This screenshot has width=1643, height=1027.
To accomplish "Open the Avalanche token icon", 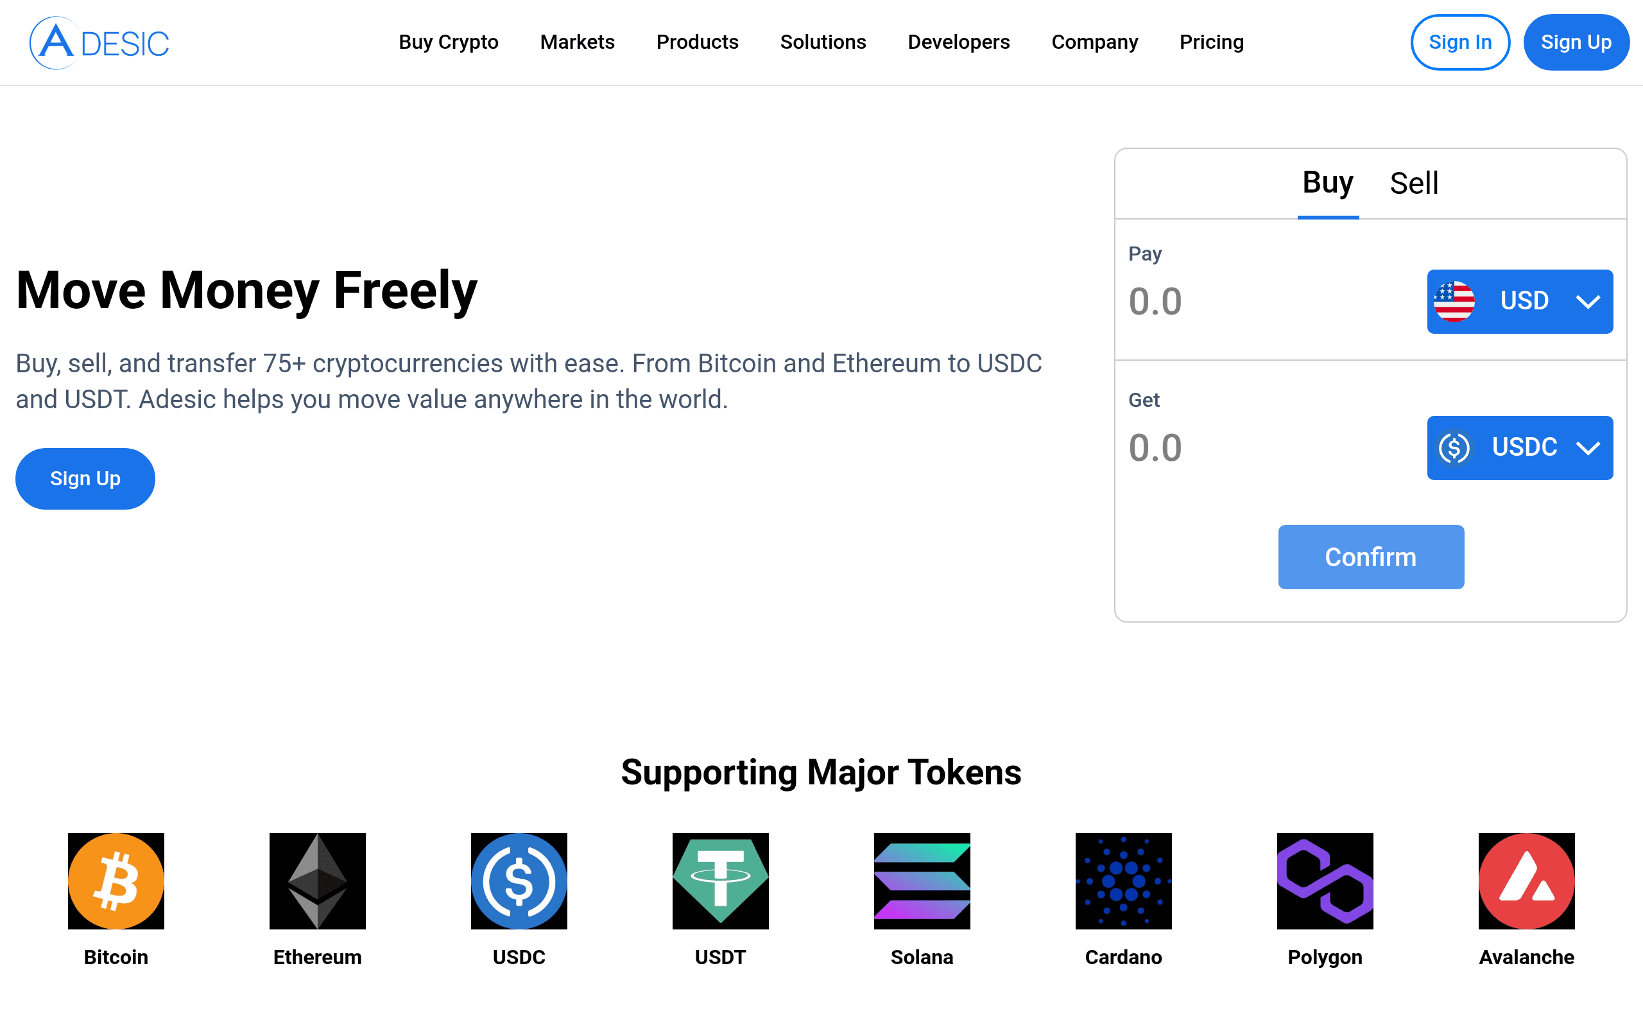I will point(1526,881).
